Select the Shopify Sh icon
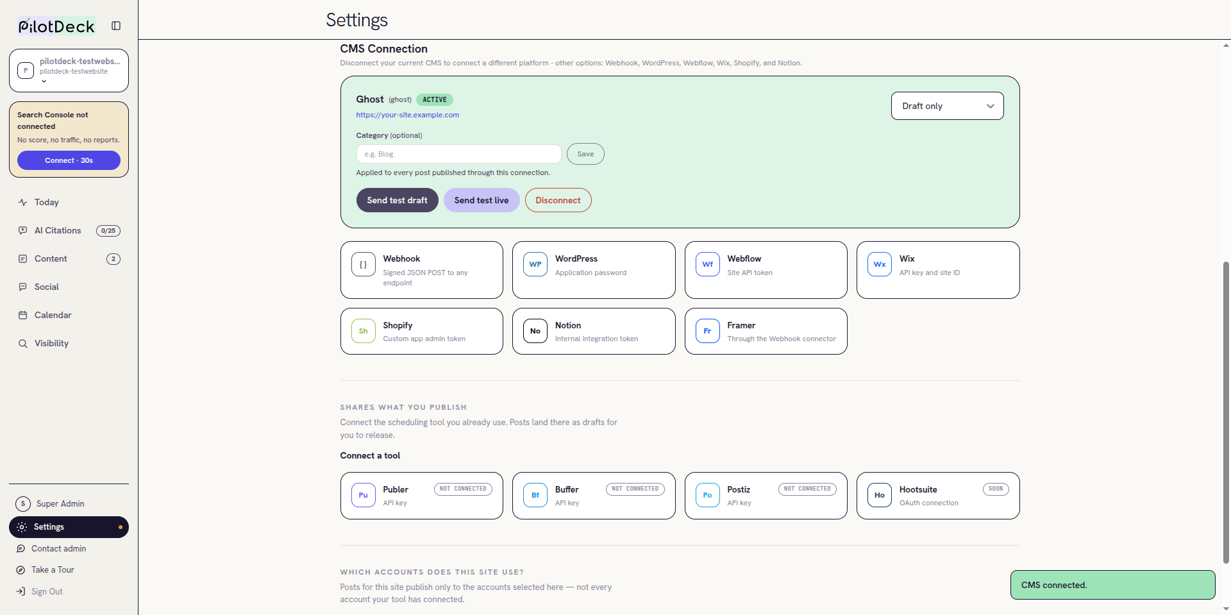 tap(364, 331)
